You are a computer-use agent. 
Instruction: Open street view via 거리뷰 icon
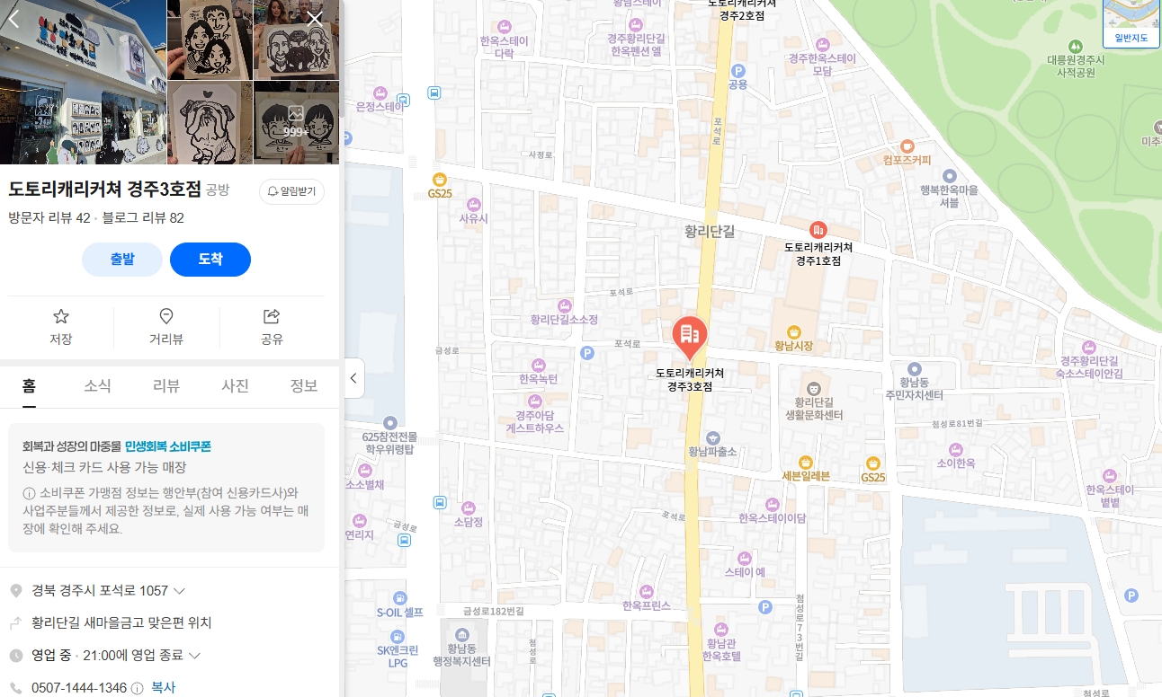click(x=166, y=327)
